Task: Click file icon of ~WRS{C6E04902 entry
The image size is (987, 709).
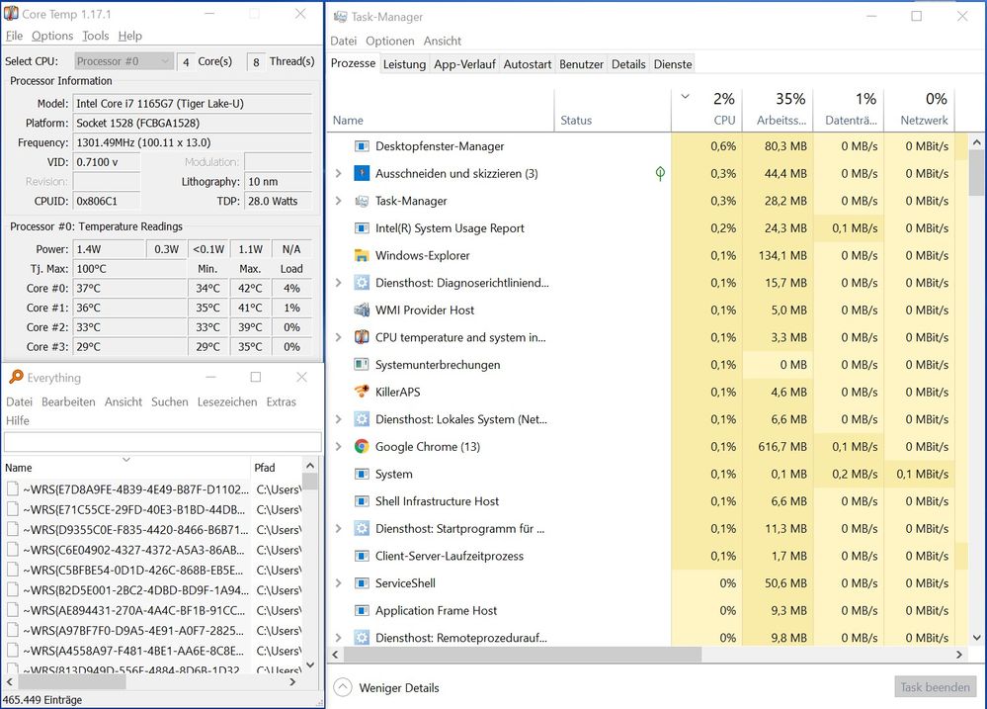Action: (x=13, y=550)
